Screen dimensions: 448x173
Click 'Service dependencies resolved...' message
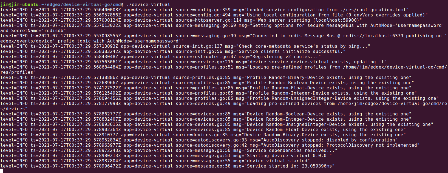(291, 150)
